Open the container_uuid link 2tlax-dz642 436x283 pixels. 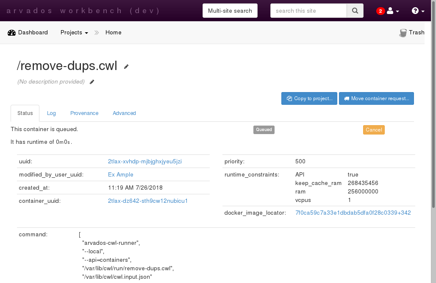[x=148, y=201]
